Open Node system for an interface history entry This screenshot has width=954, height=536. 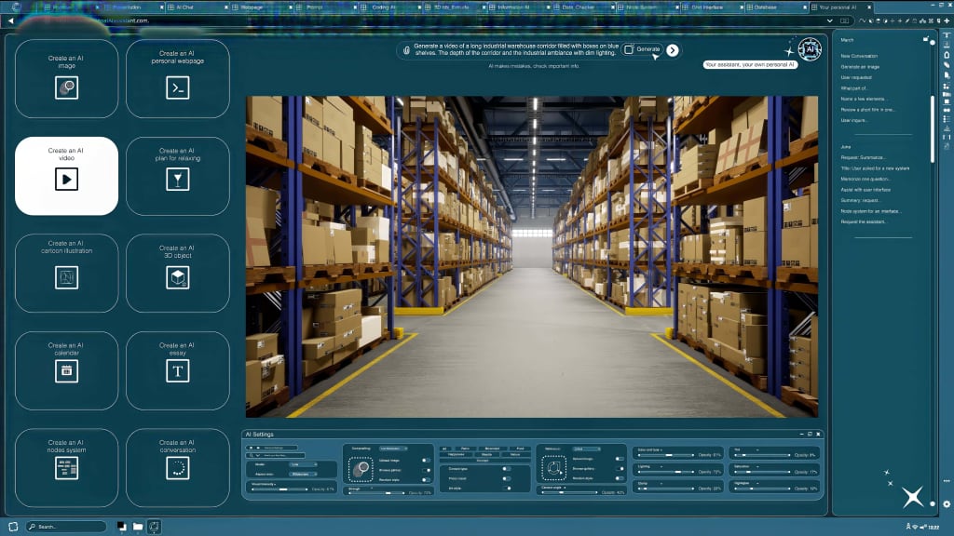(x=871, y=211)
